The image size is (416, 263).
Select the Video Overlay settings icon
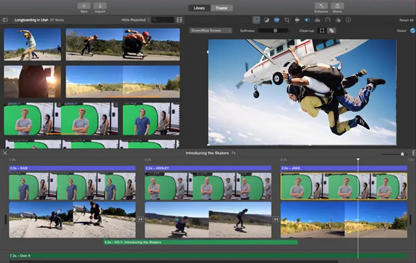[x=256, y=20]
